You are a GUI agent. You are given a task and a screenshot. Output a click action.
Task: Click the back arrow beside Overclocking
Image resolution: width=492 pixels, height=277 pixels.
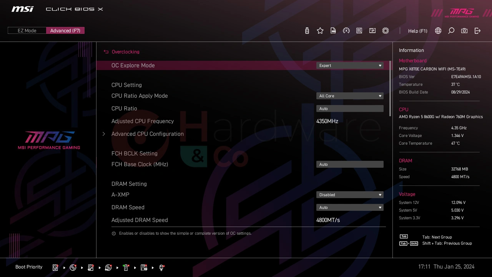coord(106,52)
